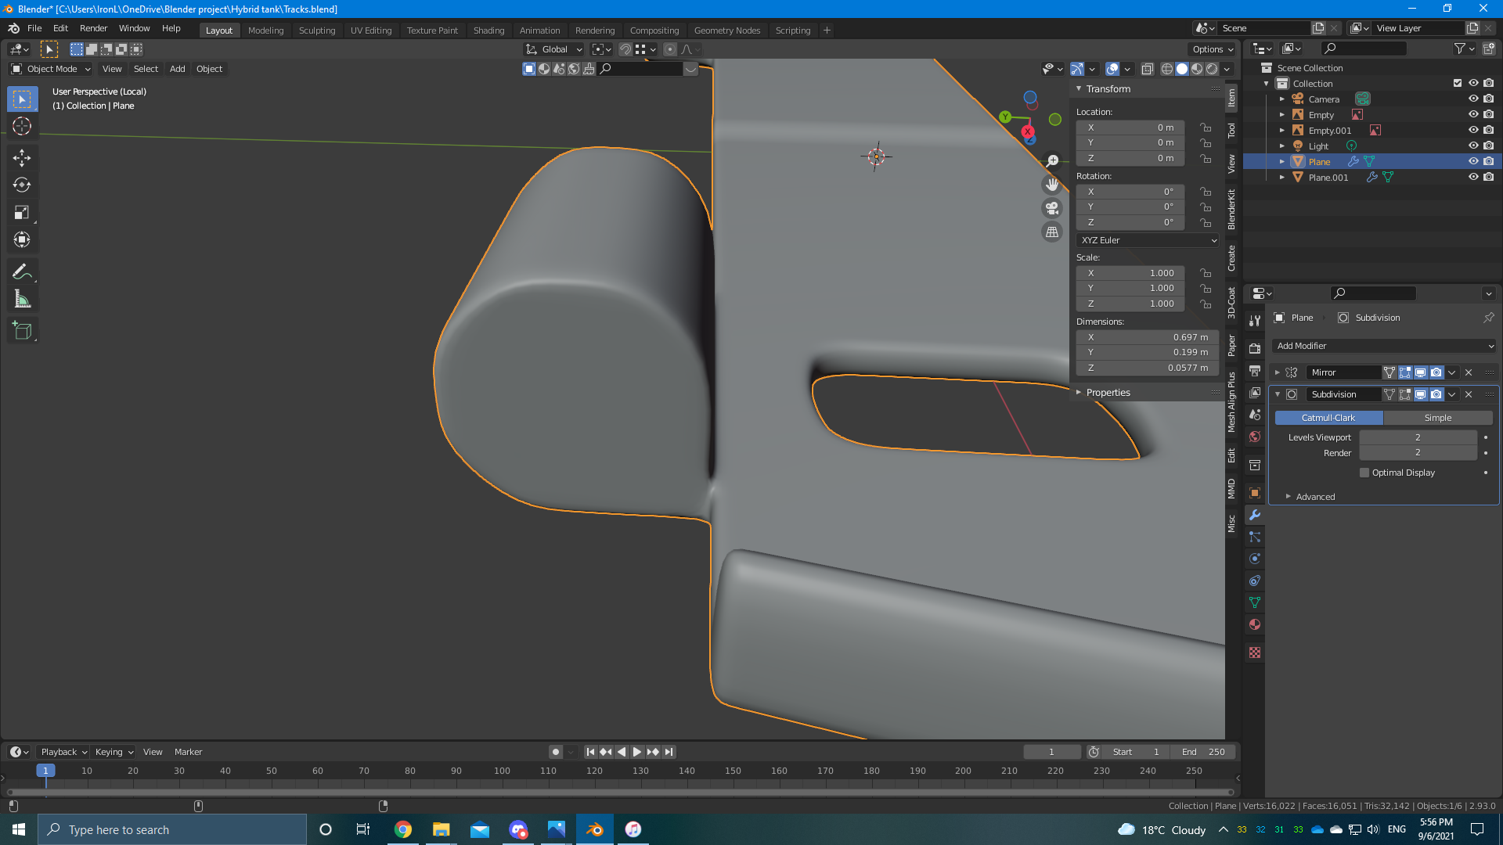Select Catmull-Clark subdivision type
This screenshot has width=1503, height=845.
pos(1328,418)
